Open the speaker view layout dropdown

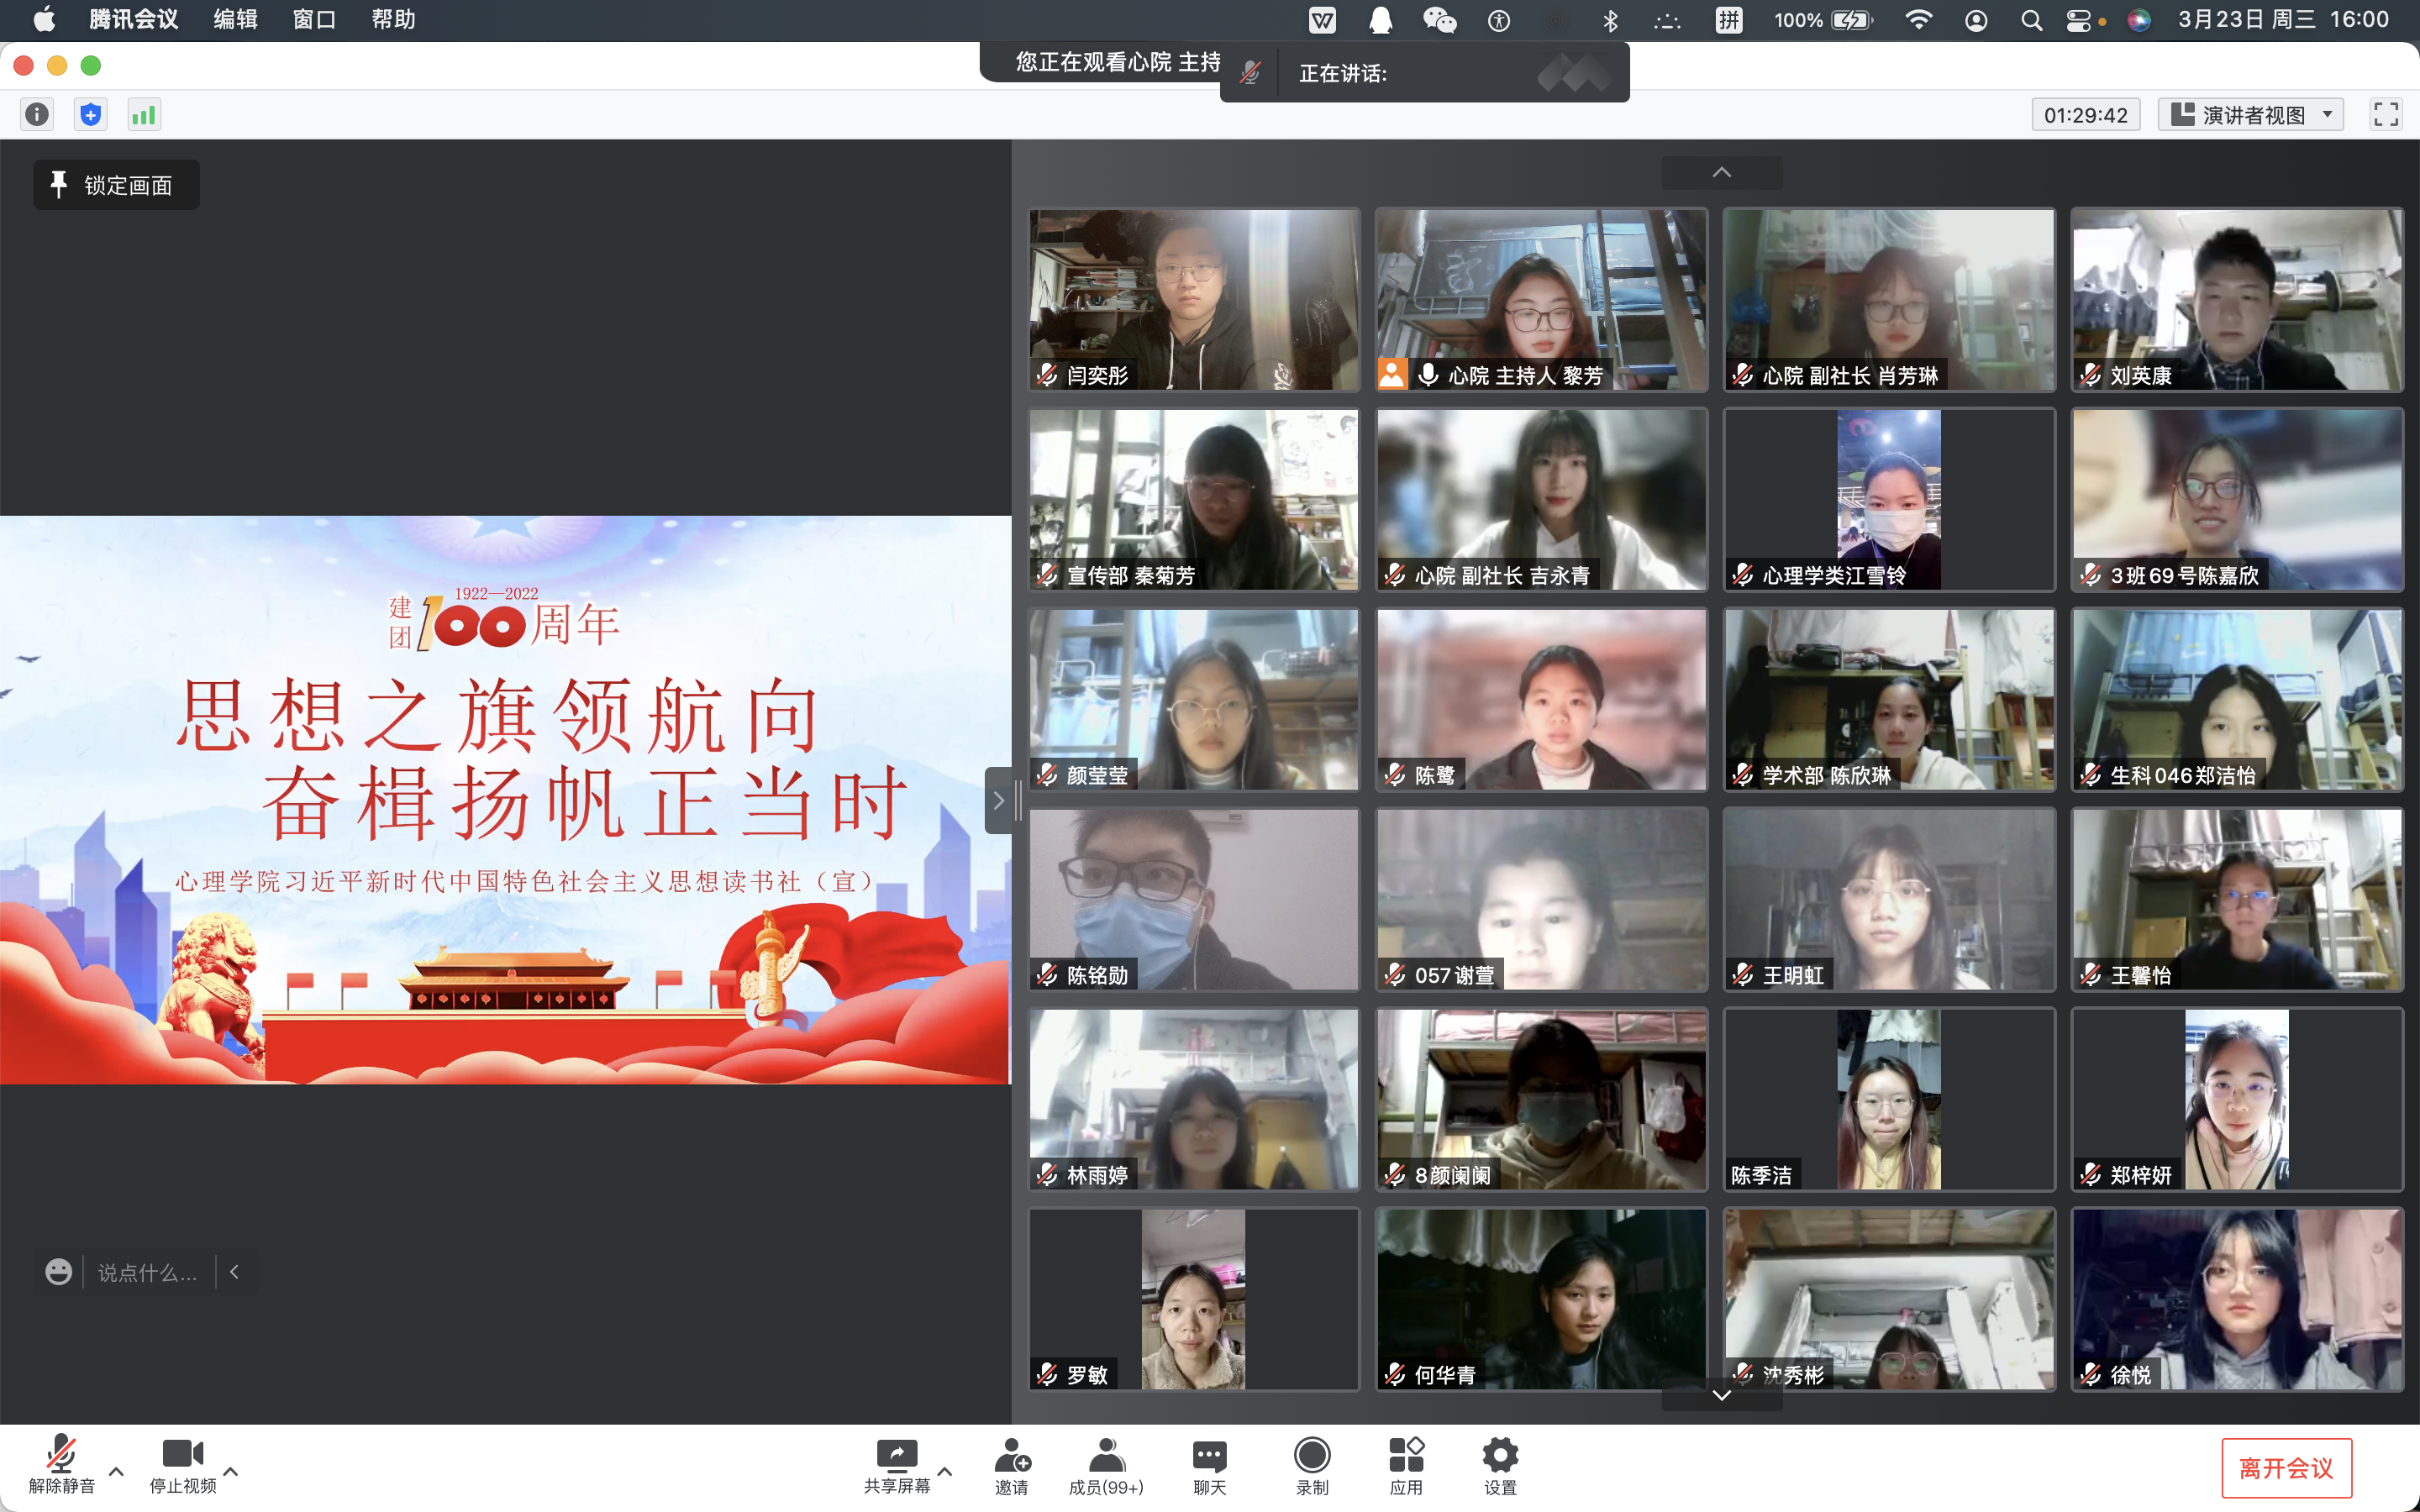(2250, 115)
